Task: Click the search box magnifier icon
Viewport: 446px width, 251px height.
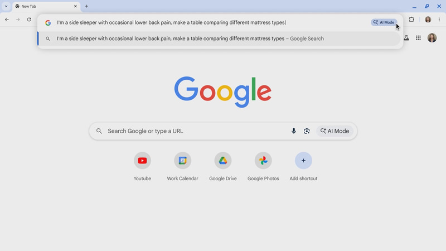Action: coord(99,131)
